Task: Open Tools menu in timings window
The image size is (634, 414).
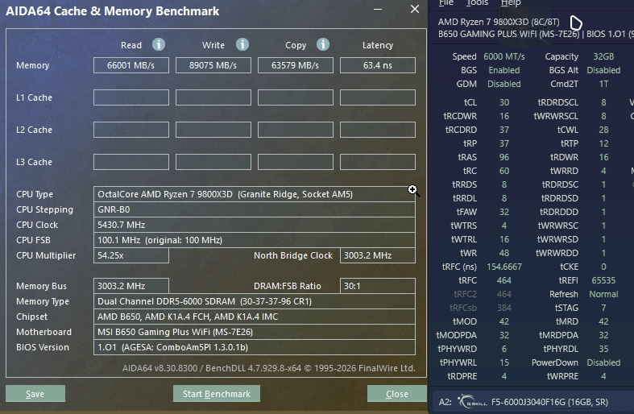Action: 477,3
